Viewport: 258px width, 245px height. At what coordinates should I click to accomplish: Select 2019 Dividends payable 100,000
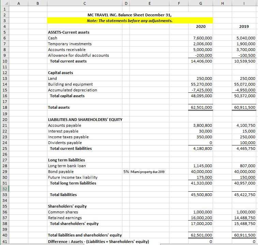244,143
